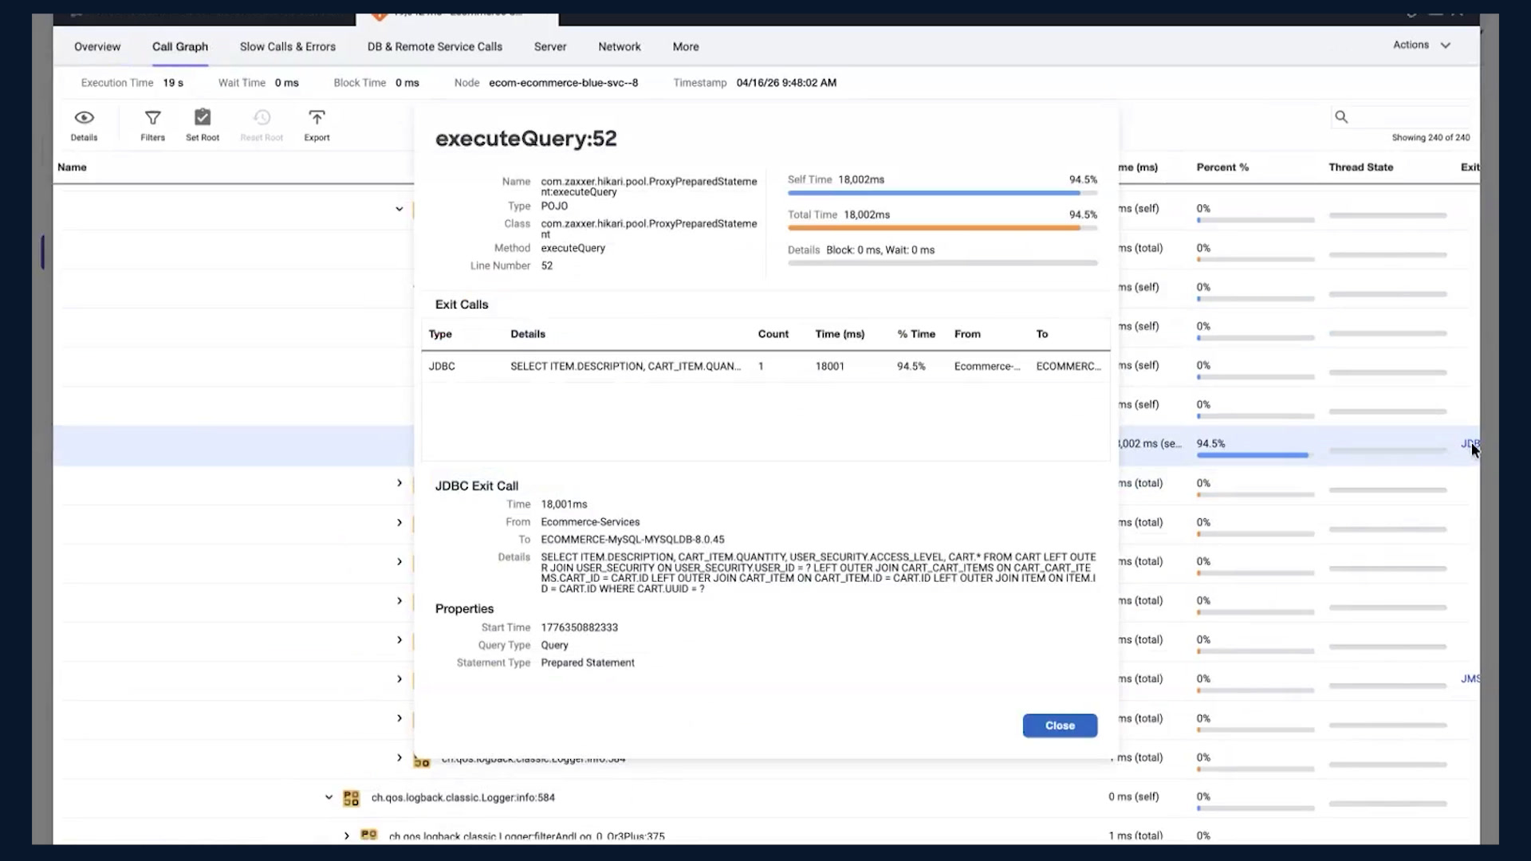Expand the filterAndLog_0_Or3Plus:375 row
Viewport: 1531px width, 861px height.
point(346,835)
